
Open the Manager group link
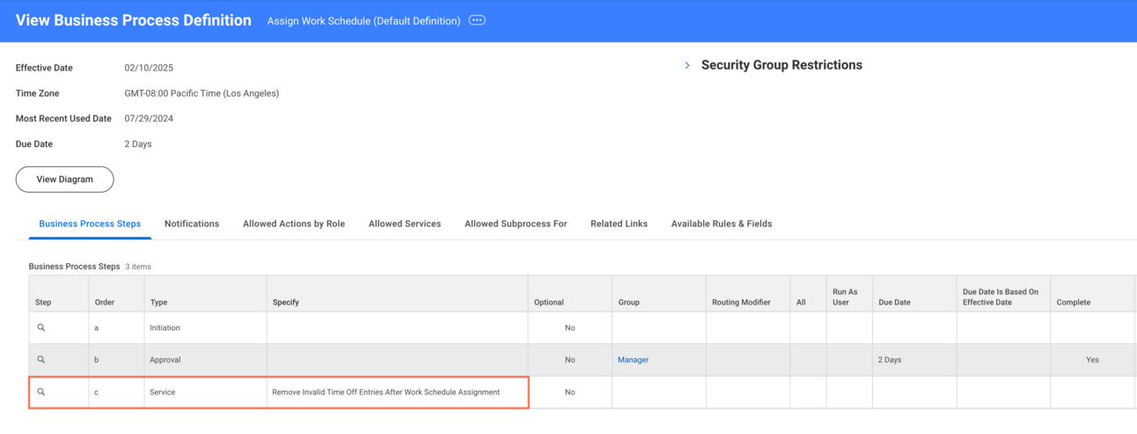pyautogui.click(x=633, y=360)
